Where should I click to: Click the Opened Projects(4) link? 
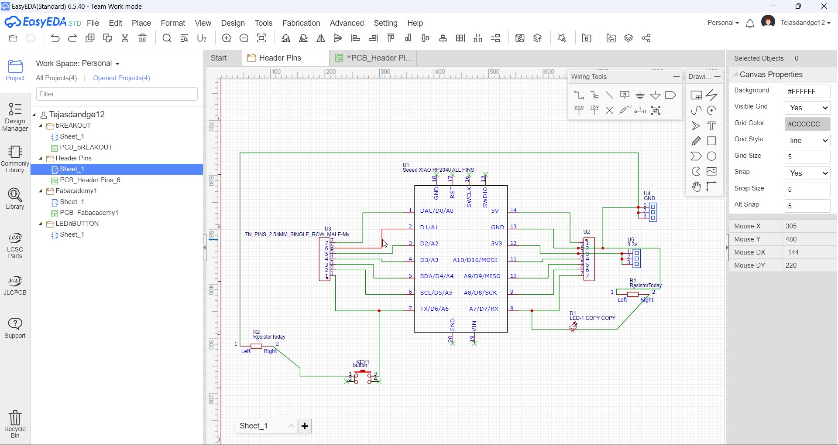point(121,78)
